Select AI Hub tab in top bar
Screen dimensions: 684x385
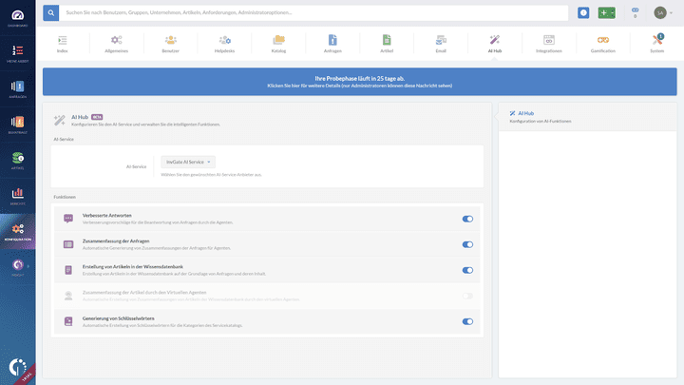click(x=495, y=44)
